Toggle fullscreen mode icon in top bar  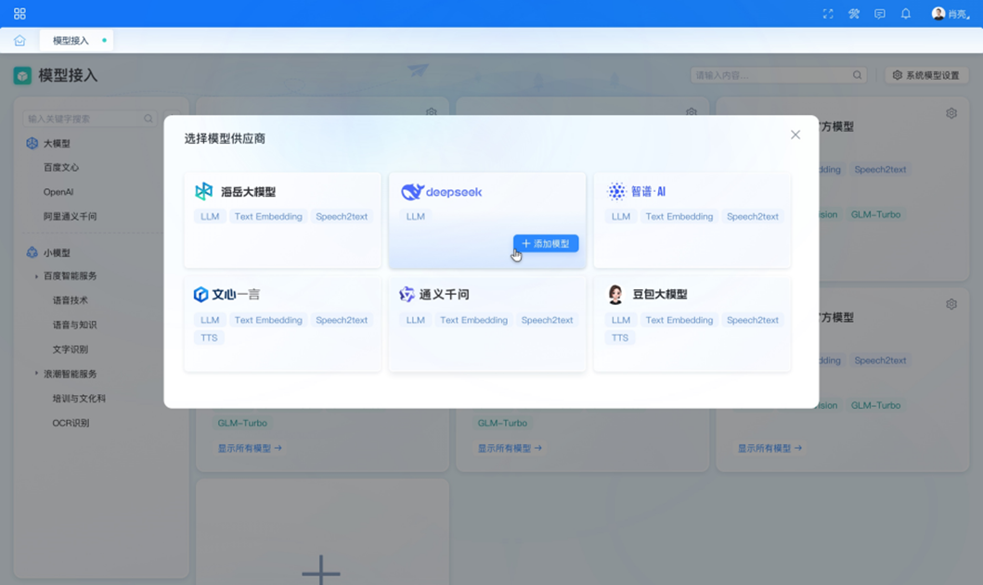point(828,13)
